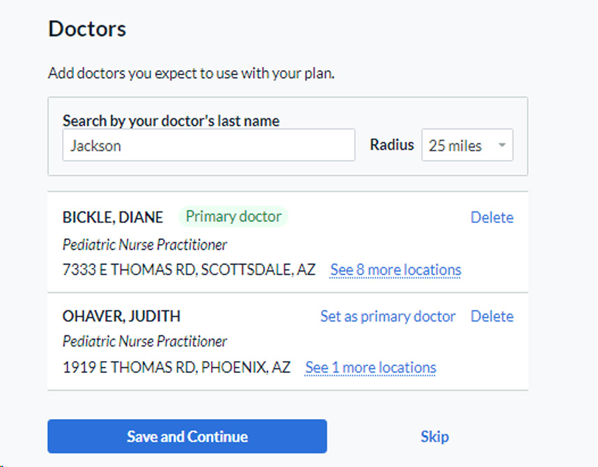Screen dimensions: 598x467
Task: Click the doctor last name search field
Action: click(x=209, y=145)
